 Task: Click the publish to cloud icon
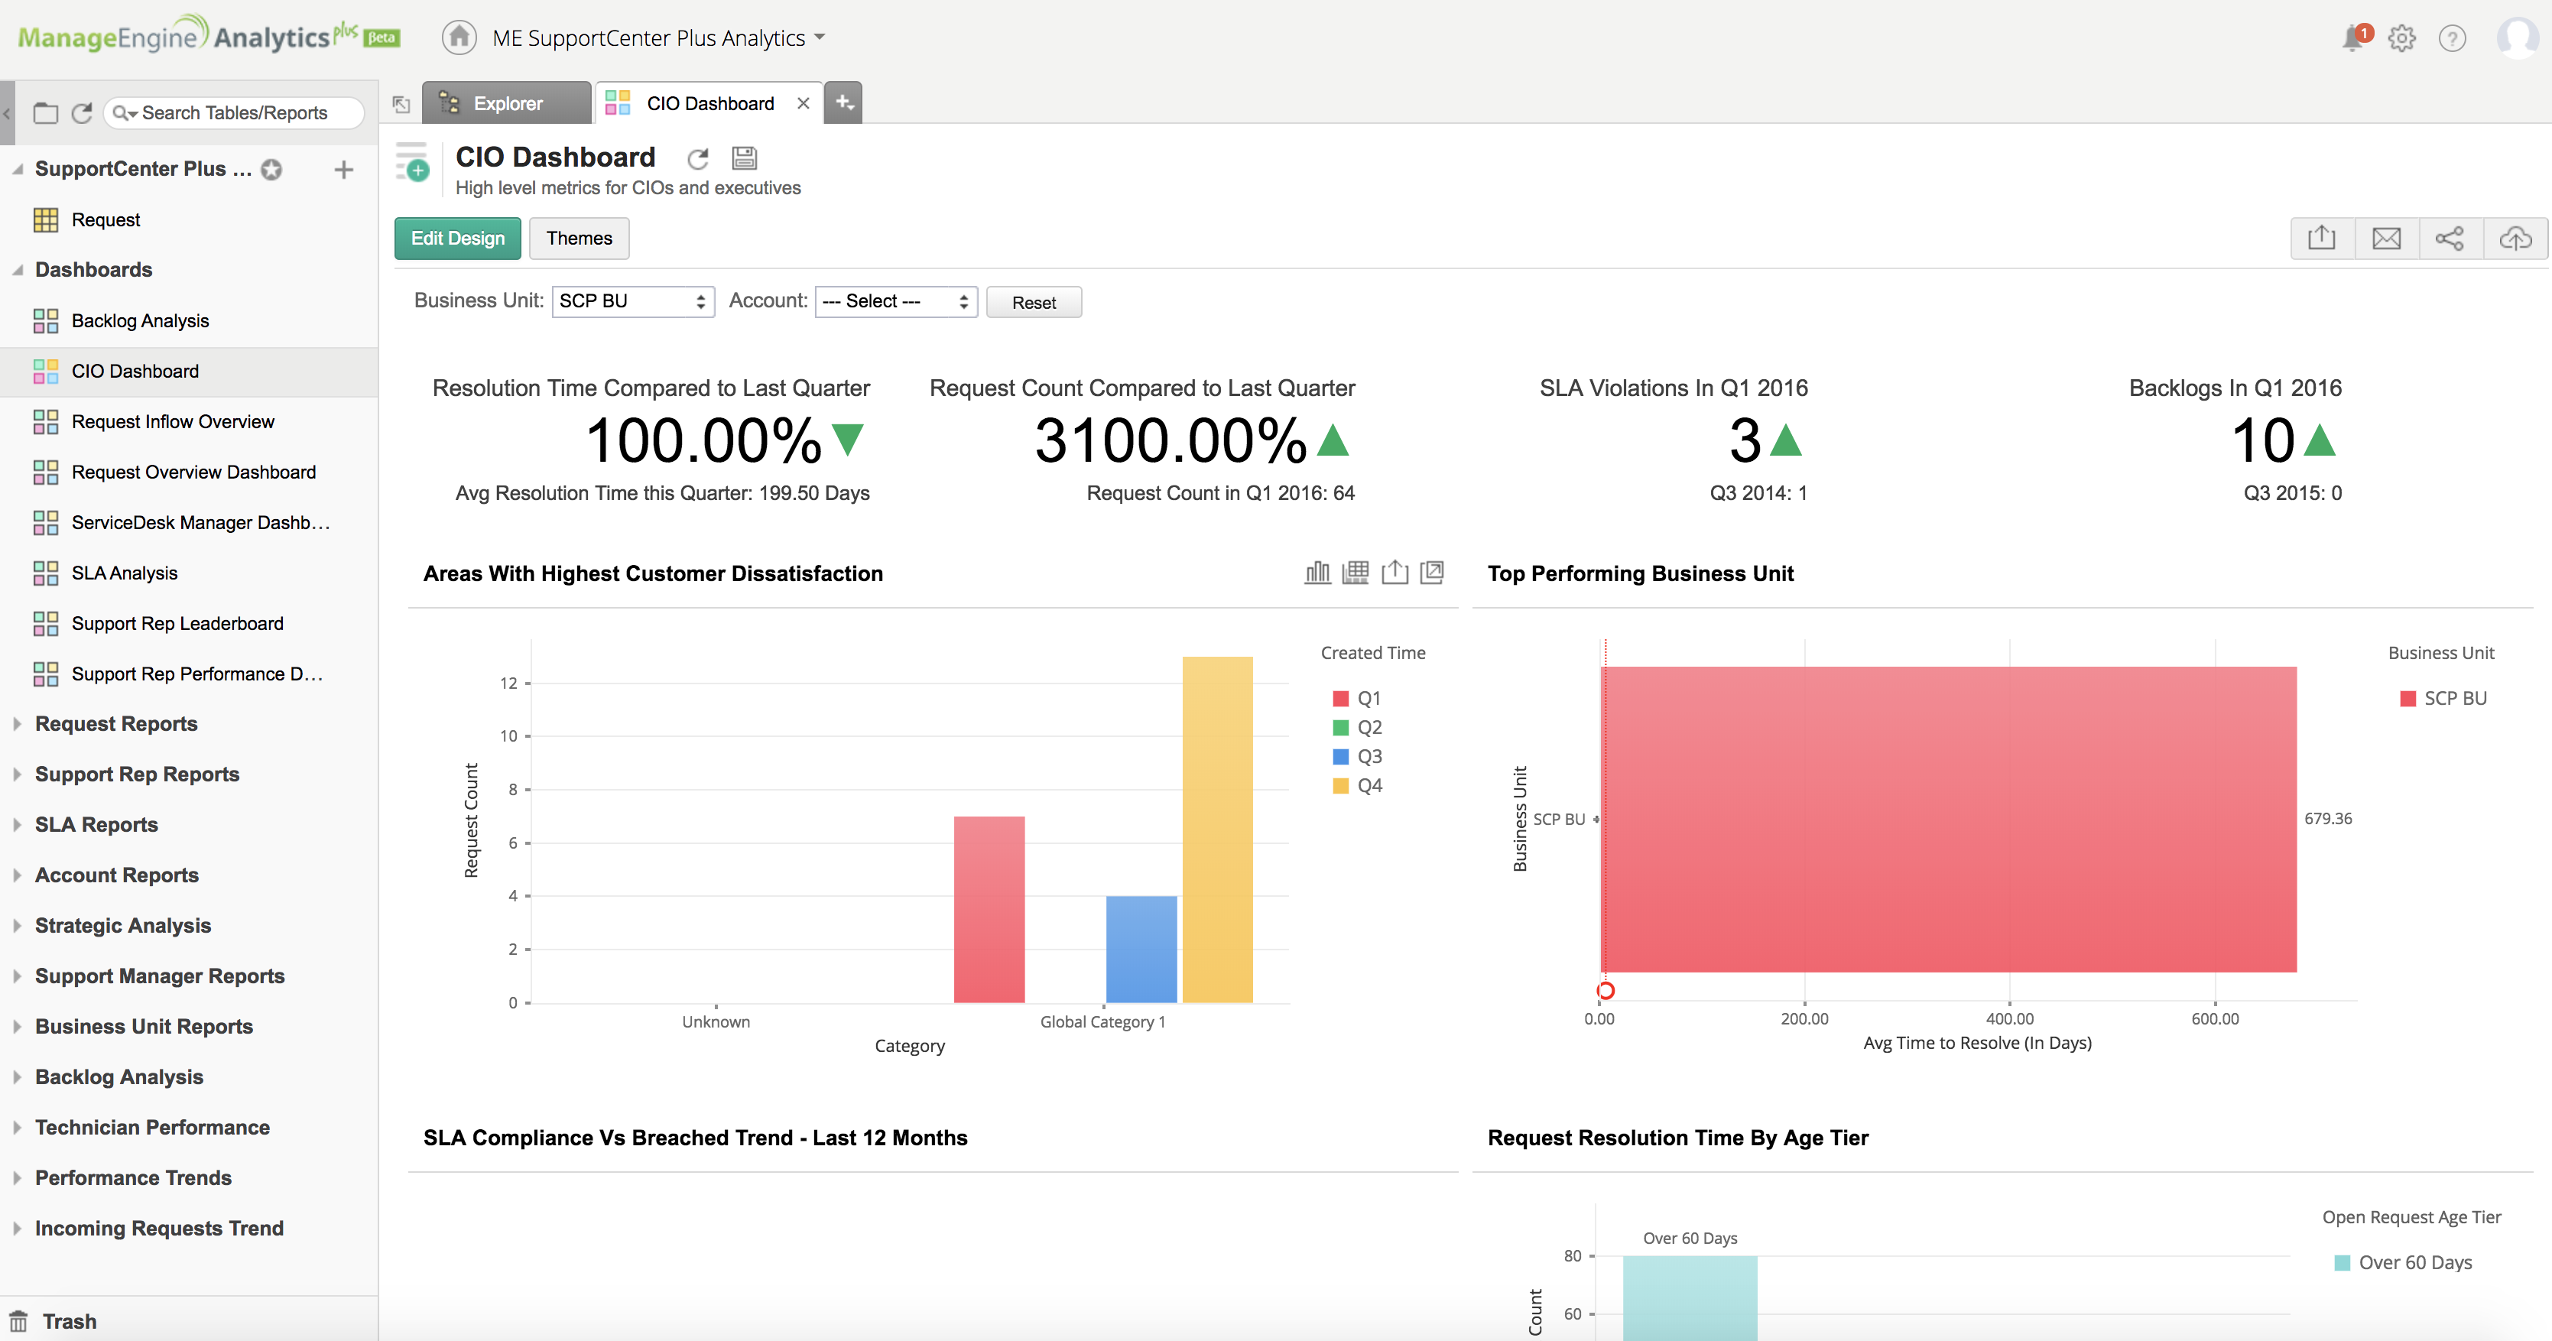tap(2515, 238)
